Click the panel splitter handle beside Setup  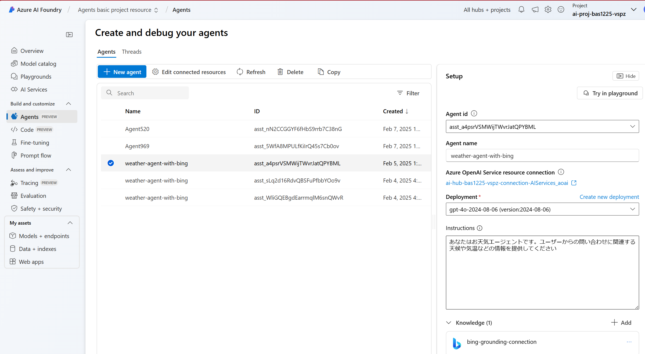pyautogui.click(x=434, y=222)
